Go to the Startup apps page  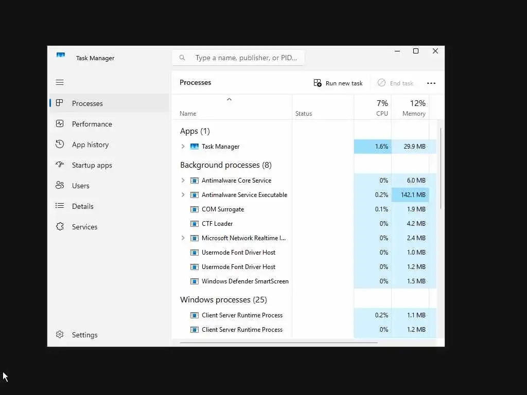click(109, 165)
